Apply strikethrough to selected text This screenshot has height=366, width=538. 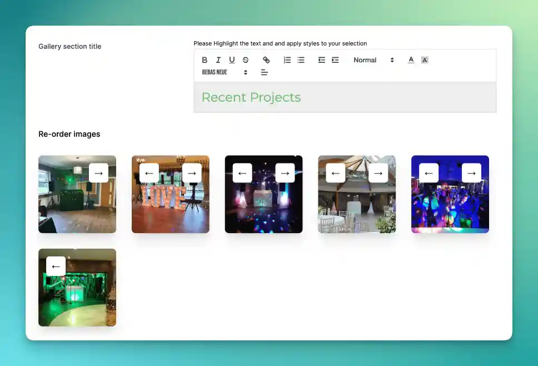246,60
